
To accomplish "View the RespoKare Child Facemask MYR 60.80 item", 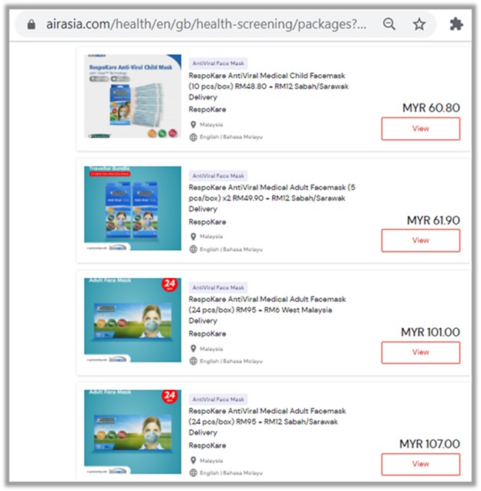I will (421, 129).
